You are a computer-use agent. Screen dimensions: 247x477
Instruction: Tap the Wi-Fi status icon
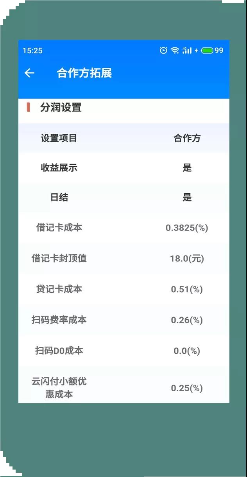pos(175,50)
